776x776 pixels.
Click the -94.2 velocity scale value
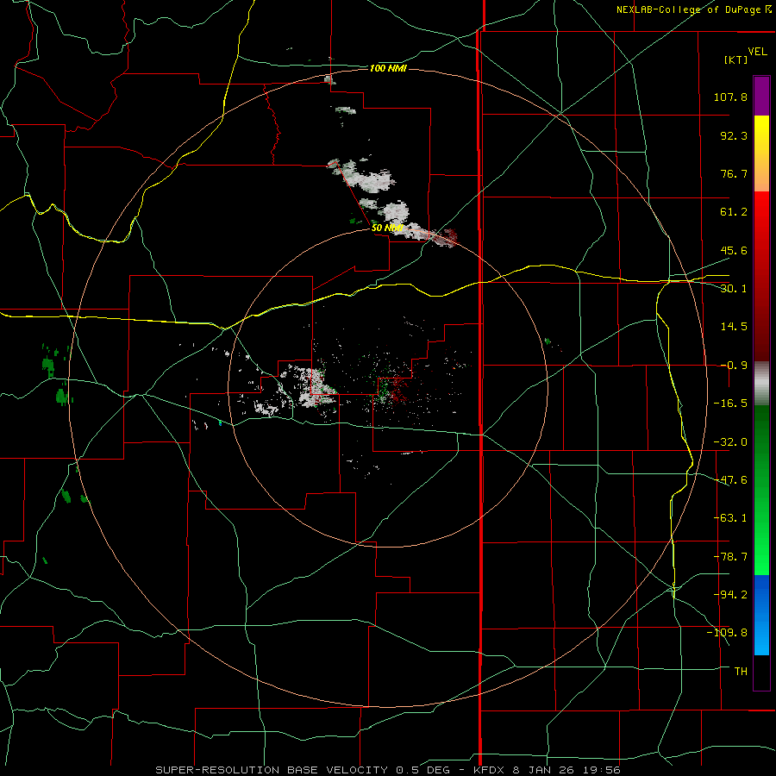click(730, 595)
